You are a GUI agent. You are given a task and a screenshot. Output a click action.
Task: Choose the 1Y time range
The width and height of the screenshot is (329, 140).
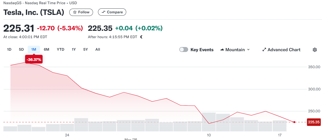[74, 49]
